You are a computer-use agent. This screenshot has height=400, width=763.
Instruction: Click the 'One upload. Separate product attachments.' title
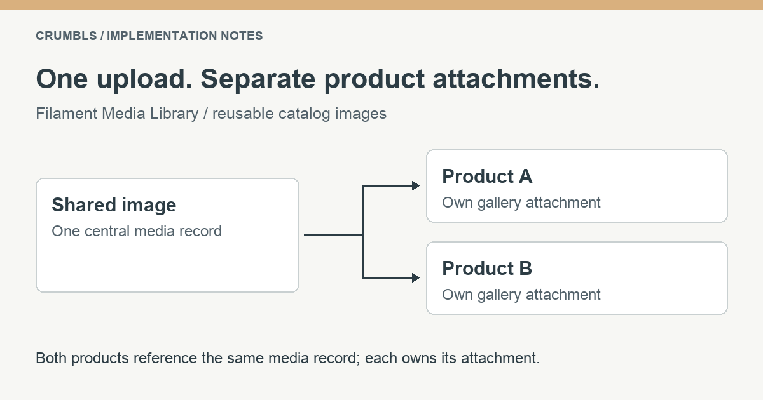(x=318, y=79)
